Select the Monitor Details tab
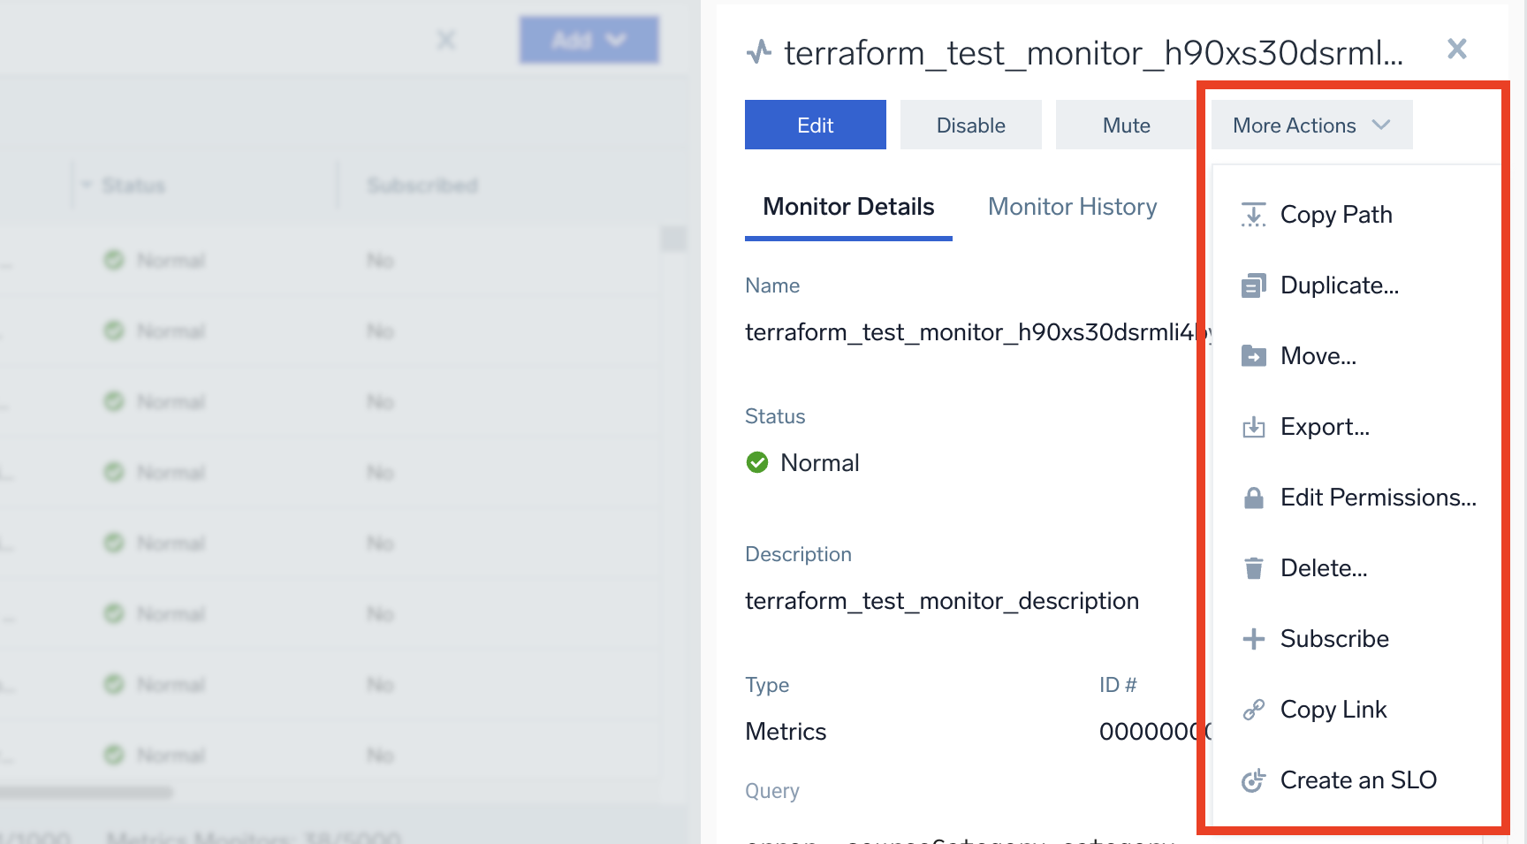The width and height of the screenshot is (1527, 844). (x=847, y=206)
